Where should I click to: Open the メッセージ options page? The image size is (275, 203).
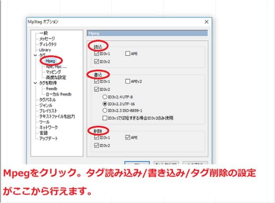(x=47, y=39)
